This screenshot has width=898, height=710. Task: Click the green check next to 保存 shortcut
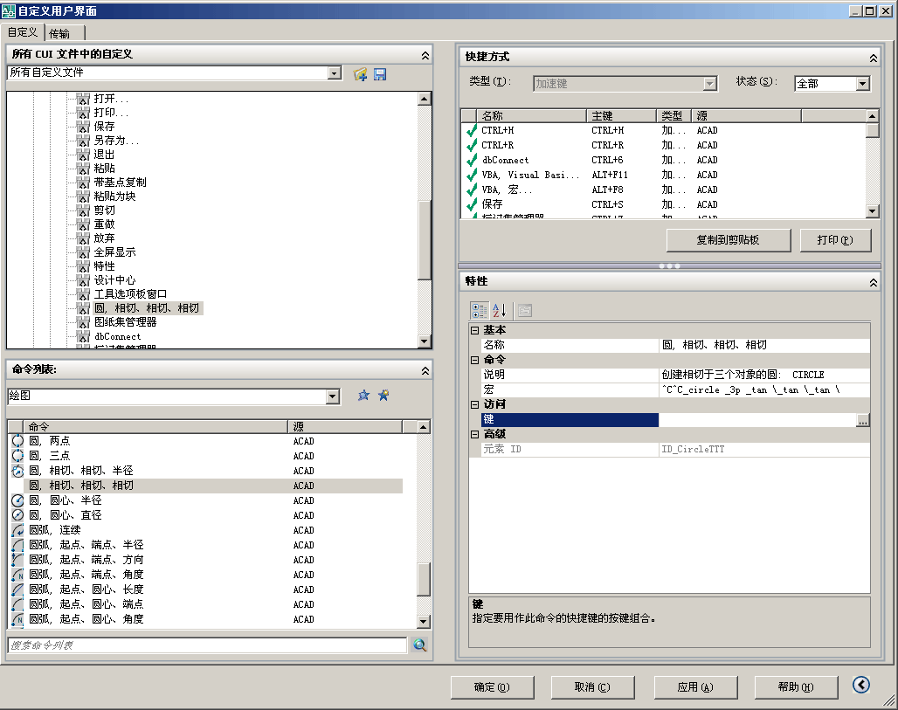tap(472, 204)
